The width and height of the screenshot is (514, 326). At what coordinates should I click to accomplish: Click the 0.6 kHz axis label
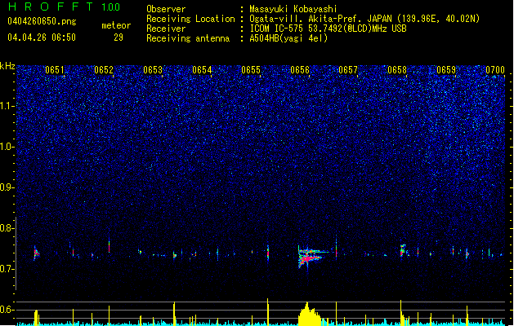(x=7, y=310)
